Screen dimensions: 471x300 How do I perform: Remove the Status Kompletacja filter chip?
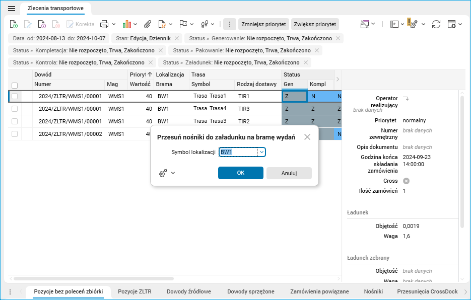pos(161,50)
